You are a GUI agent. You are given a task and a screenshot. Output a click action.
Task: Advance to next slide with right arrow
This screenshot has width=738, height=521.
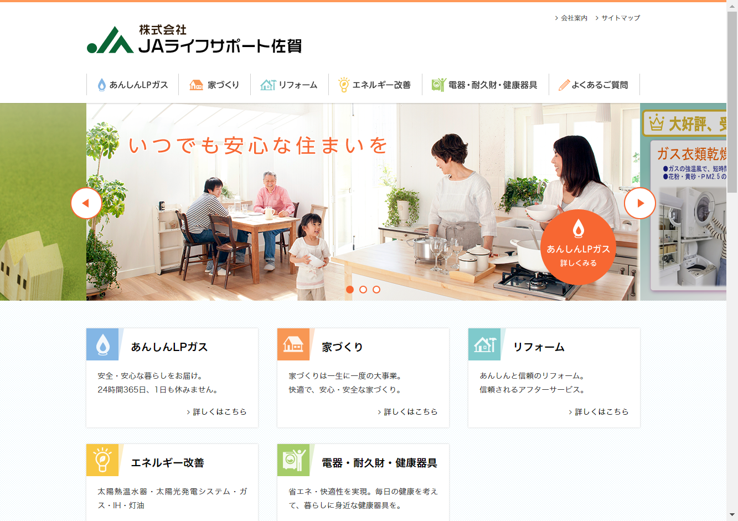pos(640,203)
